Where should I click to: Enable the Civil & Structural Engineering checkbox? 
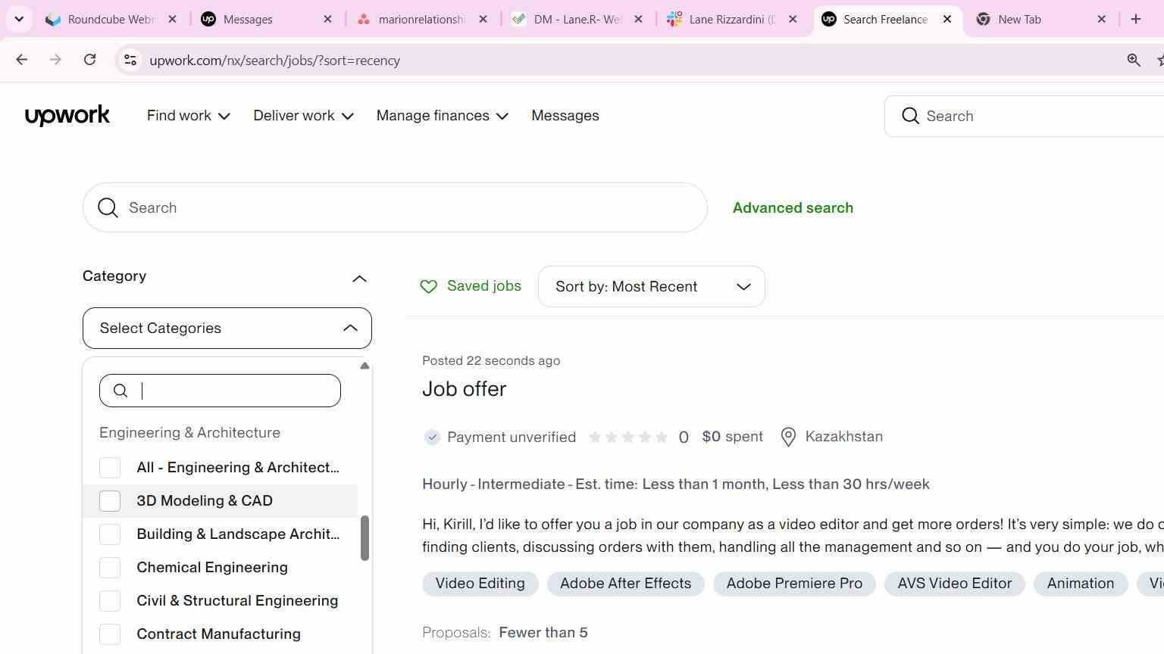pyautogui.click(x=110, y=601)
